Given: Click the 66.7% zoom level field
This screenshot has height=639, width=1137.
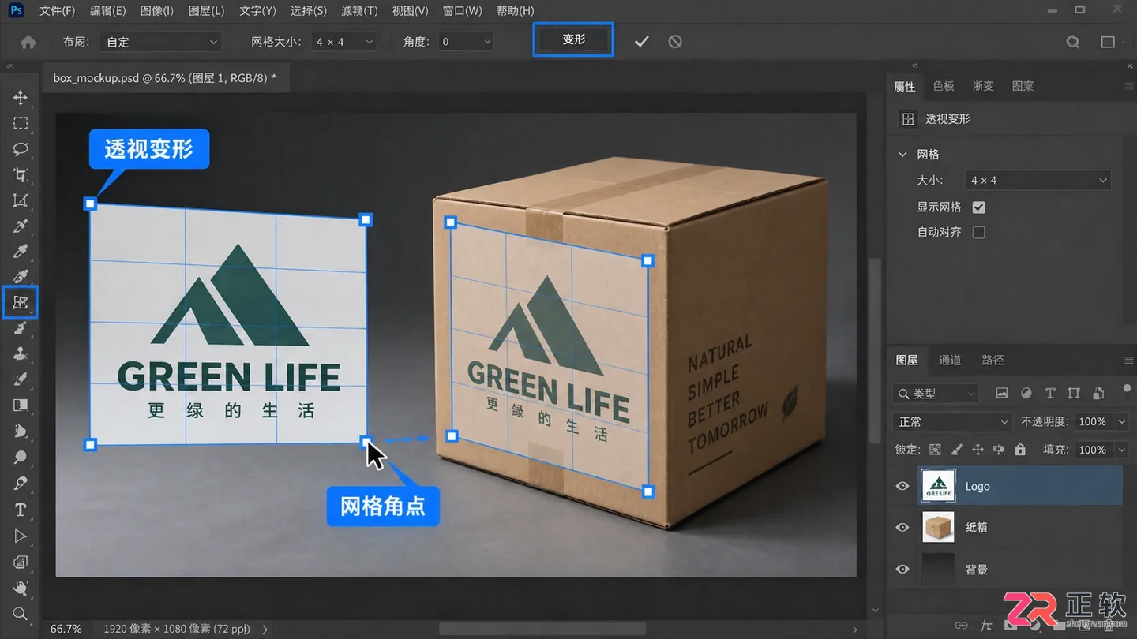Looking at the screenshot, I should (x=66, y=629).
